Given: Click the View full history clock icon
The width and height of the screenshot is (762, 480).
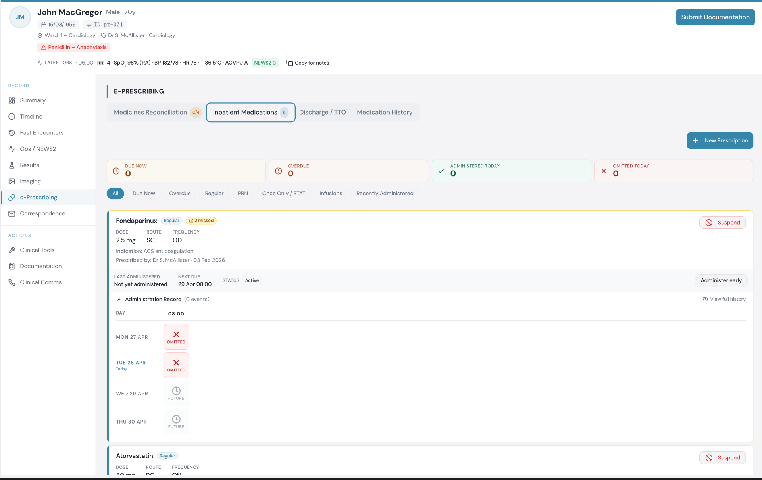Looking at the screenshot, I should click(705, 299).
